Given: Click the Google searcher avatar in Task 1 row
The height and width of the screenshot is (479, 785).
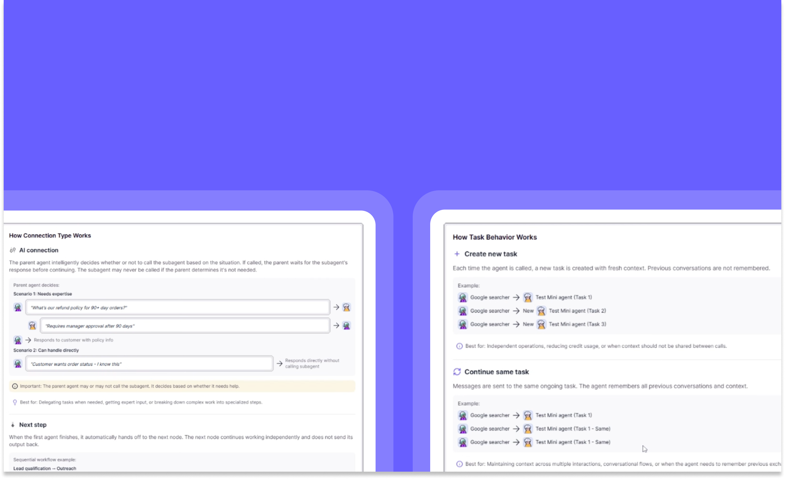Looking at the screenshot, I should (x=463, y=297).
